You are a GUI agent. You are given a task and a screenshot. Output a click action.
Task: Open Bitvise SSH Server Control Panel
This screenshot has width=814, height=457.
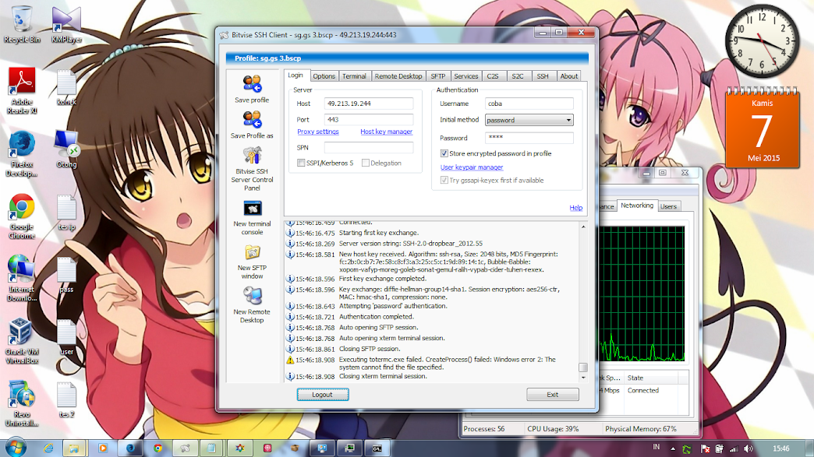(x=252, y=169)
